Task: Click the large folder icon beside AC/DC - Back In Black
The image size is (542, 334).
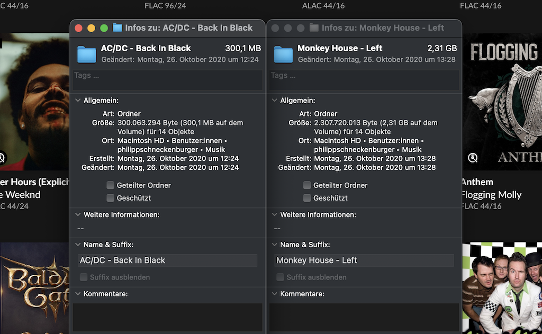Action: [86, 55]
